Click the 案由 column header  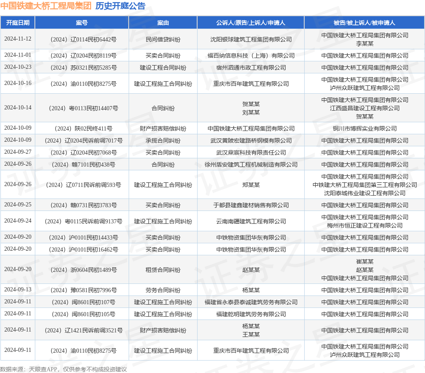[163, 23]
